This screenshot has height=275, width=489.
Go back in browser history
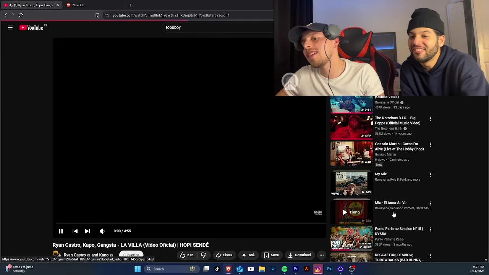click(x=5, y=15)
